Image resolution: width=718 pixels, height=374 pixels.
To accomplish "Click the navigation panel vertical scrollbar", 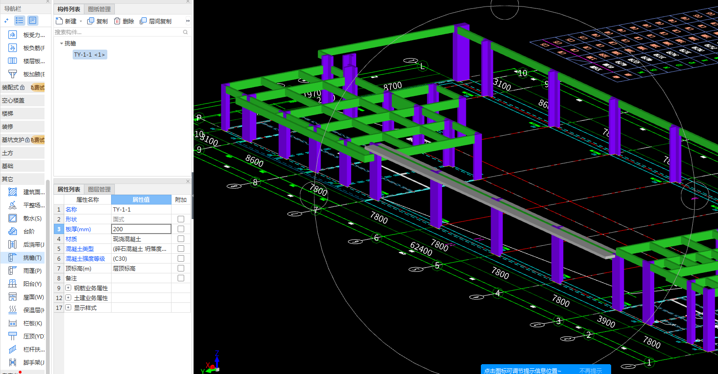I will click(48, 276).
